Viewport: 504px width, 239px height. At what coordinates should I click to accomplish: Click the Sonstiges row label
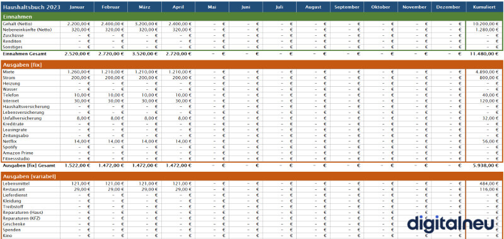pyautogui.click(x=12, y=47)
